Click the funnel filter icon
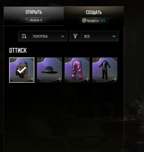The height and width of the screenshot is (152, 144). [75, 36]
